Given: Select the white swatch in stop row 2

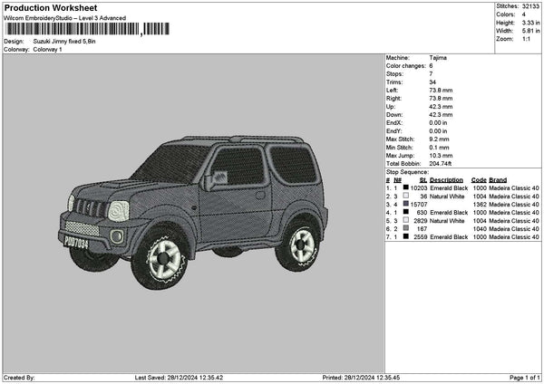Looking at the screenshot, I should pos(405,196).
